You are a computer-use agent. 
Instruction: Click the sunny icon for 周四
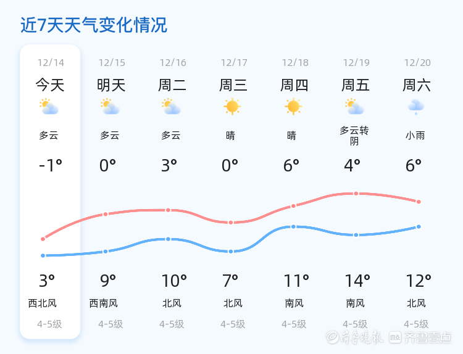[x=293, y=107]
